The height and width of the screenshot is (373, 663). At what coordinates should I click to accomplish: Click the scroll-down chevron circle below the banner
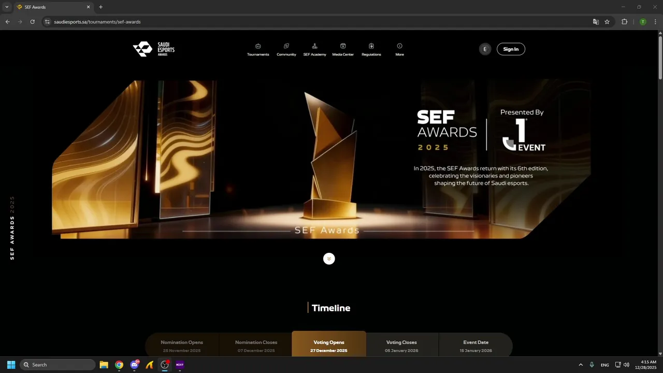pos(329,259)
